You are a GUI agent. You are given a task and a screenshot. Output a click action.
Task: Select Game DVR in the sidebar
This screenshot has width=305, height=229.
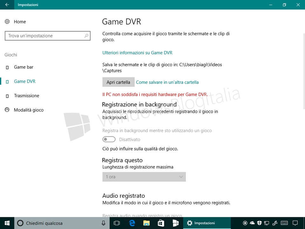coord(25,81)
